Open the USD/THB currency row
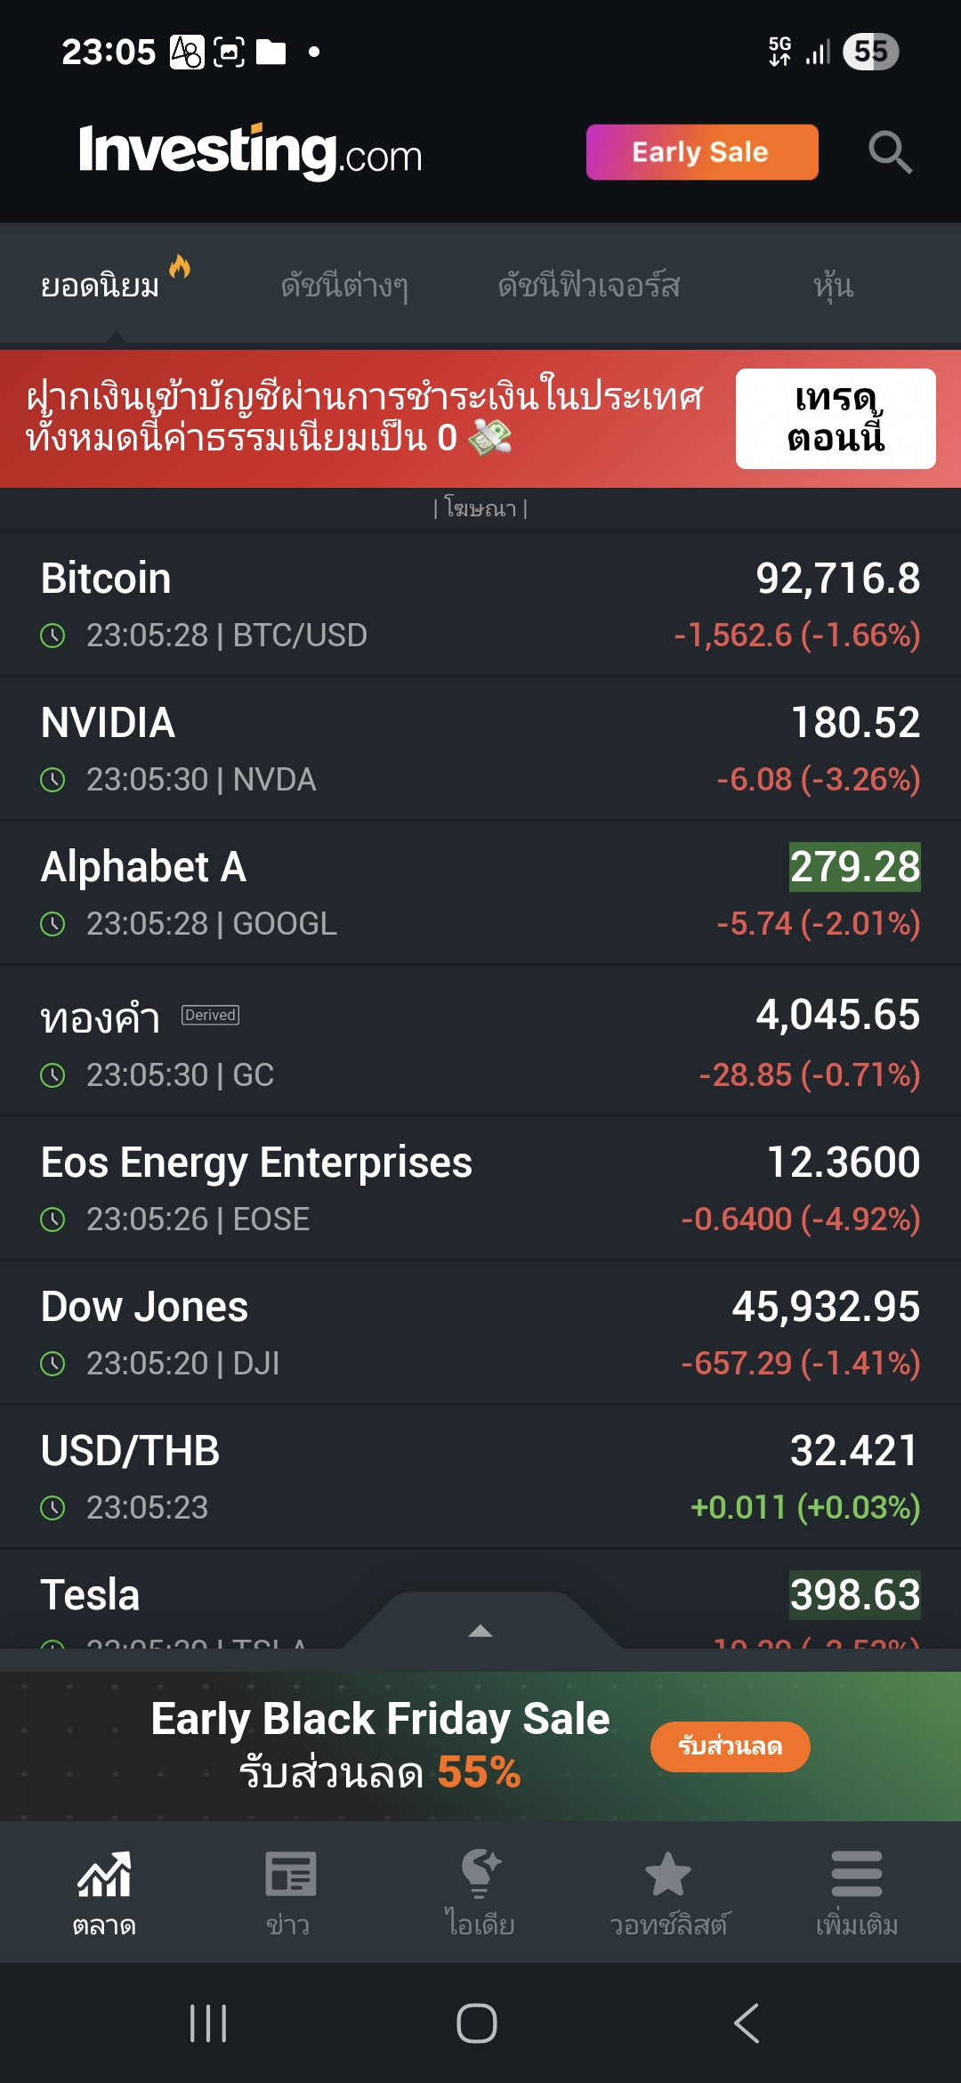Screen dimensions: 961x2083 480,1478
